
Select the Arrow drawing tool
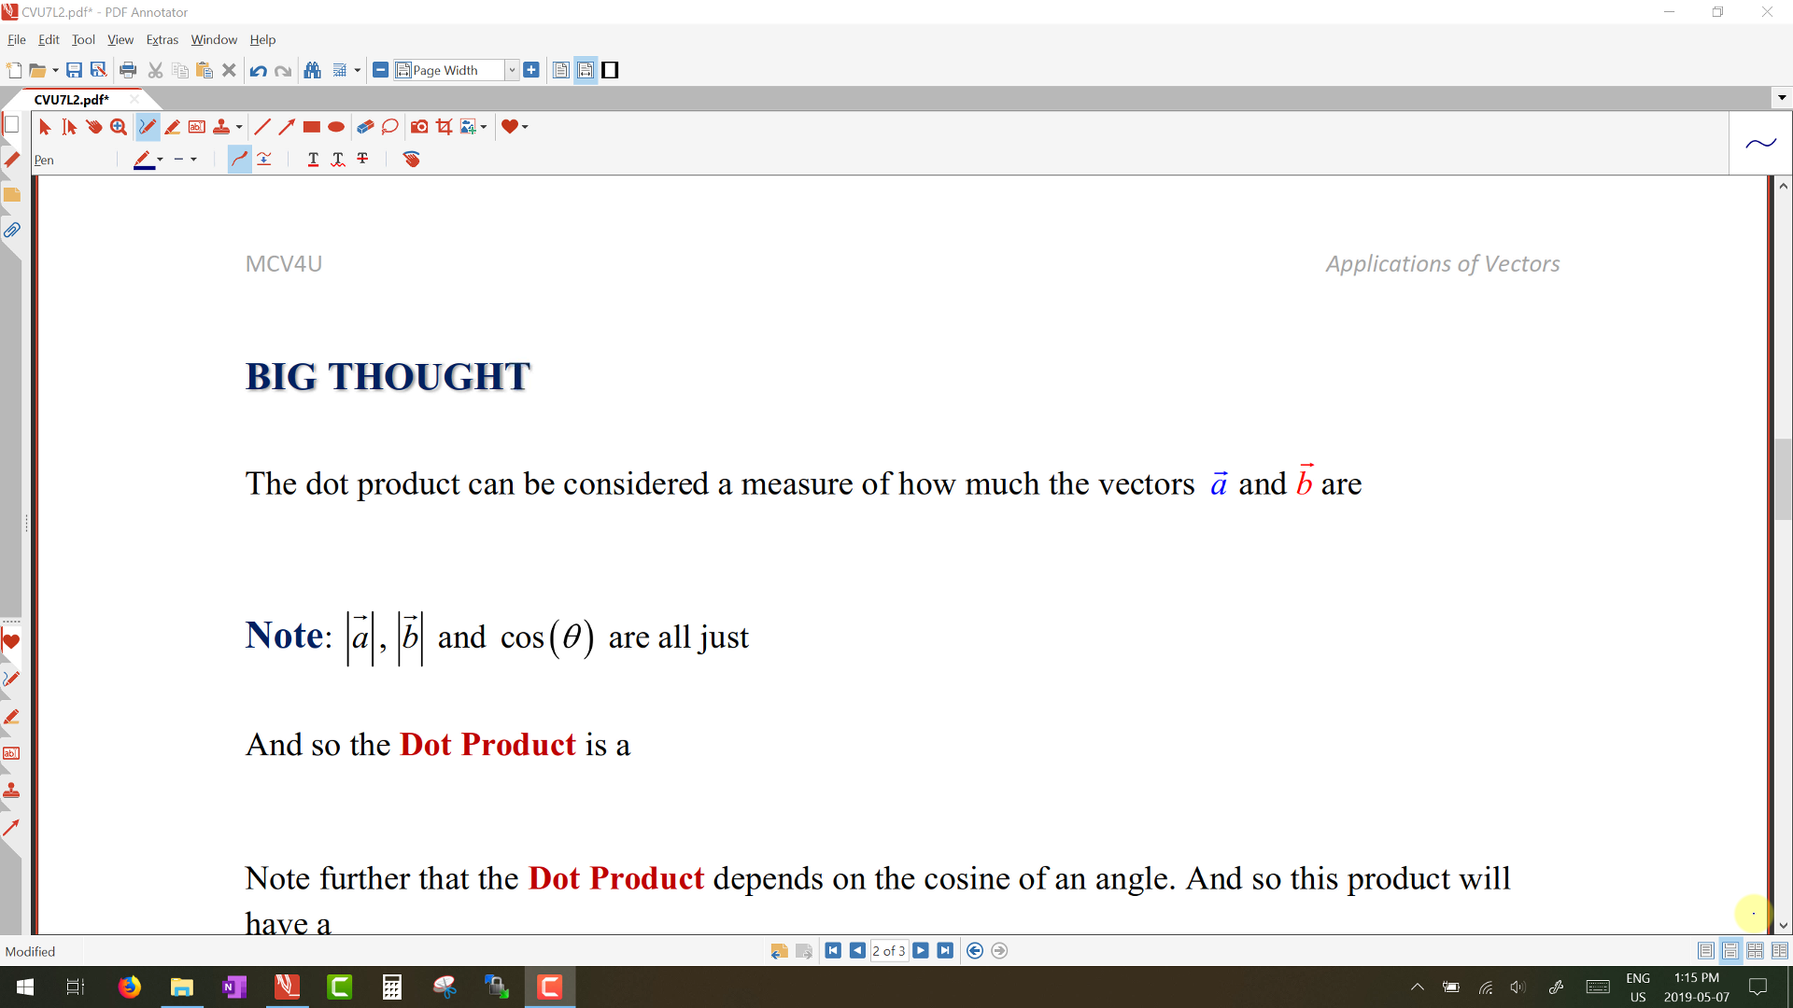pyautogui.click(x=287, y=127)
